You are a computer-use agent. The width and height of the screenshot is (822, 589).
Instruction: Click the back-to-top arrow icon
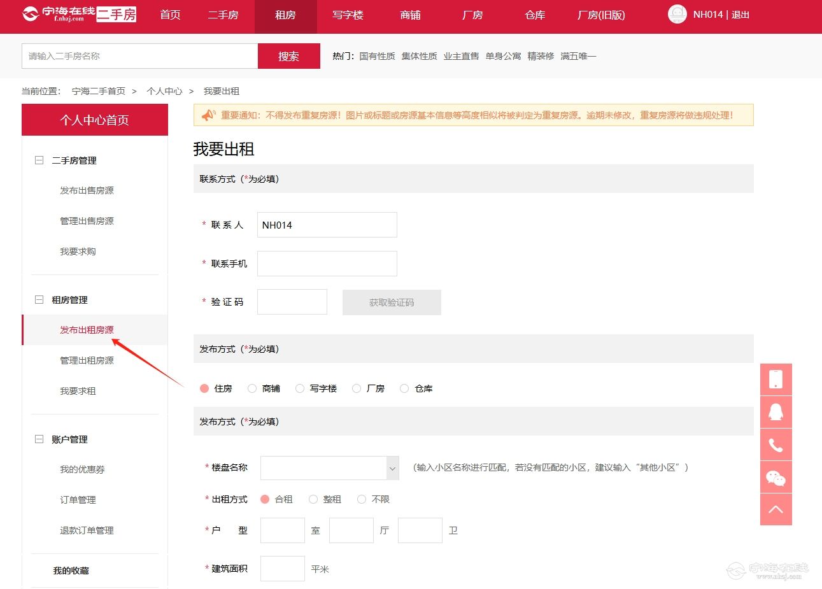tap(776, 509)
